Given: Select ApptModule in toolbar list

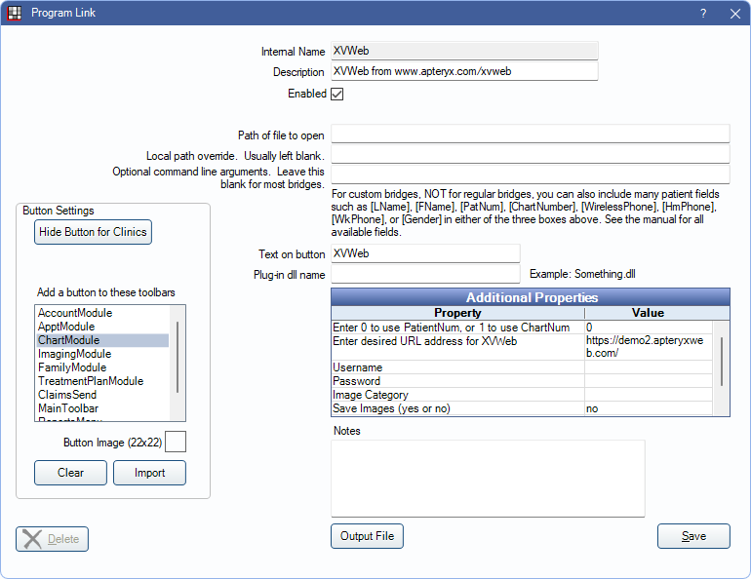Looking at the screenshot, I should 102,327.
